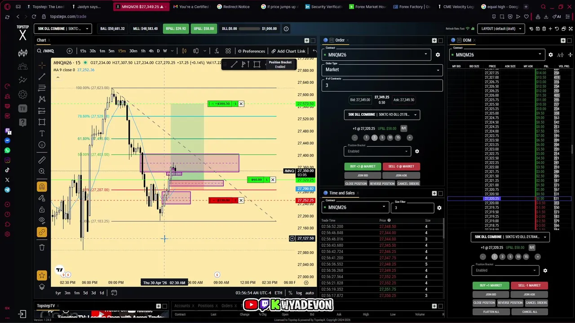The width and height of the screenshot is (575, 323).
Task: Activate the zoom in tool
Action: (x=42, y=171)
